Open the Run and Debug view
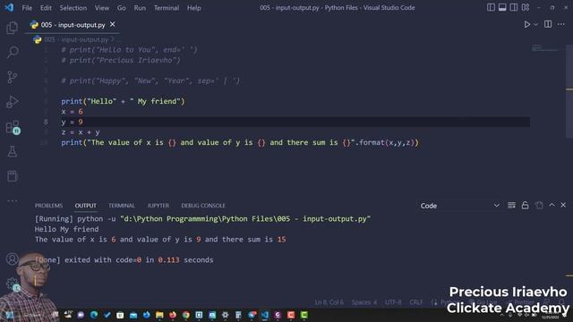The height and width of the screenshot is (322, 573). coord(12,102)
